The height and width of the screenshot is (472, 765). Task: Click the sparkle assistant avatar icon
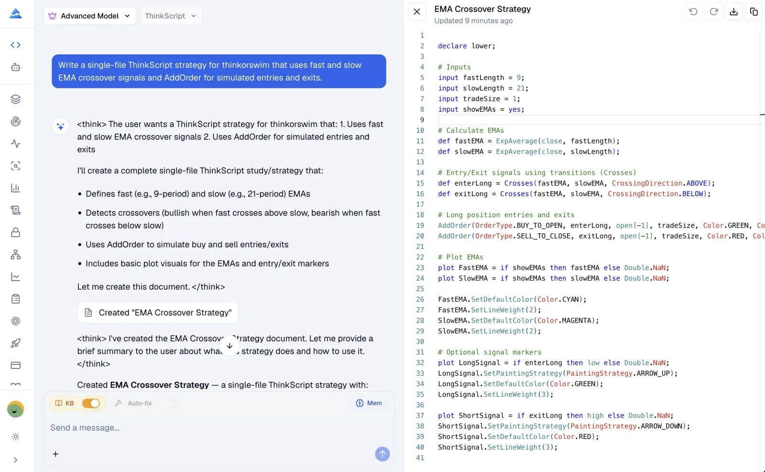click(60, 126)
